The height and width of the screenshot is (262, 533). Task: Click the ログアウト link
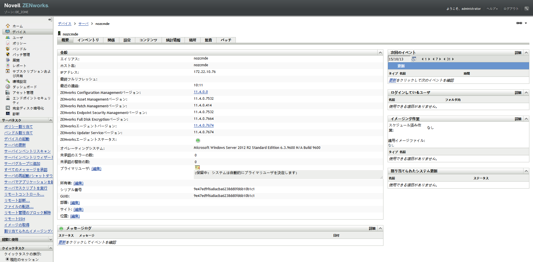pos(511,9)
